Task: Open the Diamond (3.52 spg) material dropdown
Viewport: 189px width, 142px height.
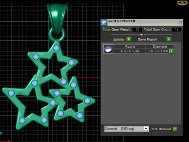Action: click(146, 129)
